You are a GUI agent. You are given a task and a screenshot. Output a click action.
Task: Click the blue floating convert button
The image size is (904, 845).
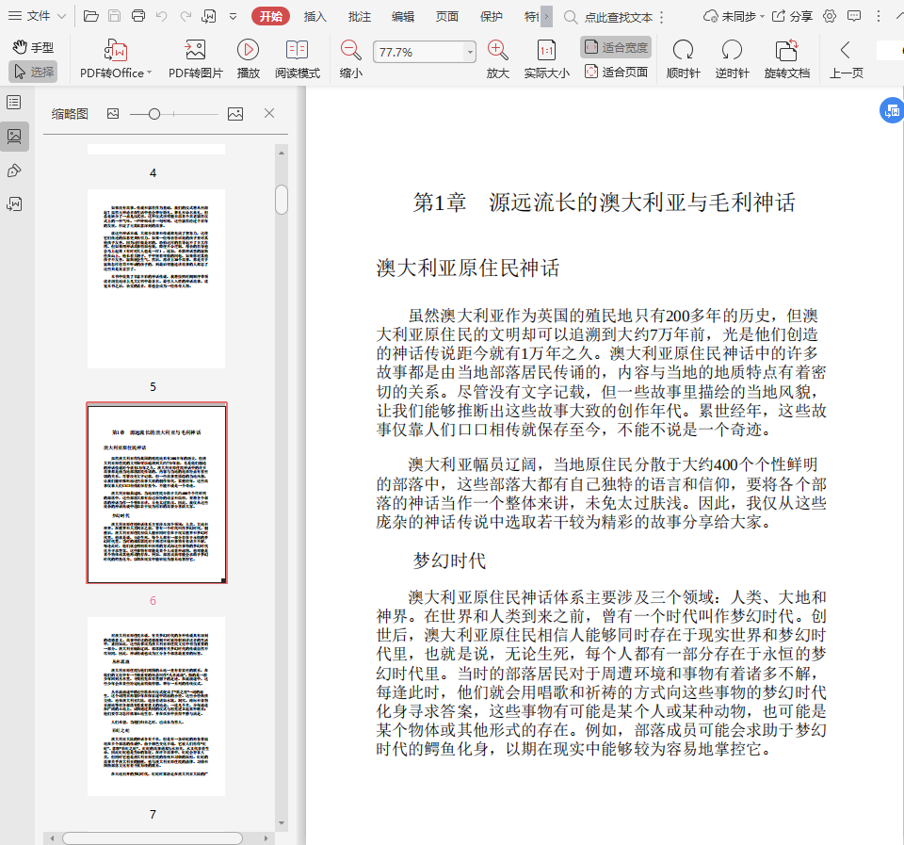pos(892,110)
